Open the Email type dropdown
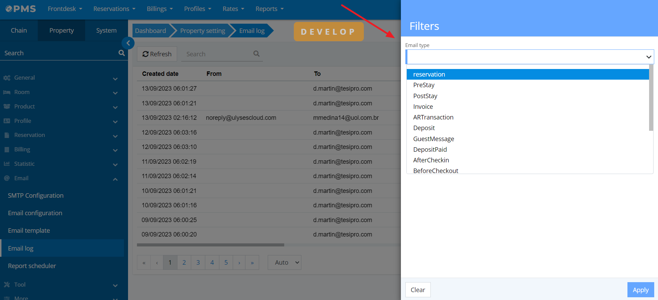 pos(530,57)
